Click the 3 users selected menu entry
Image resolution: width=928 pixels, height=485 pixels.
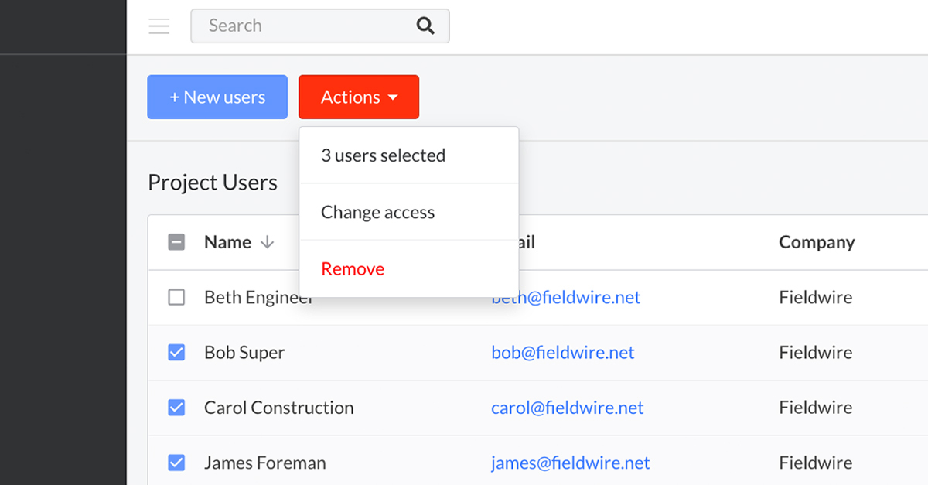tap(384, 155)
